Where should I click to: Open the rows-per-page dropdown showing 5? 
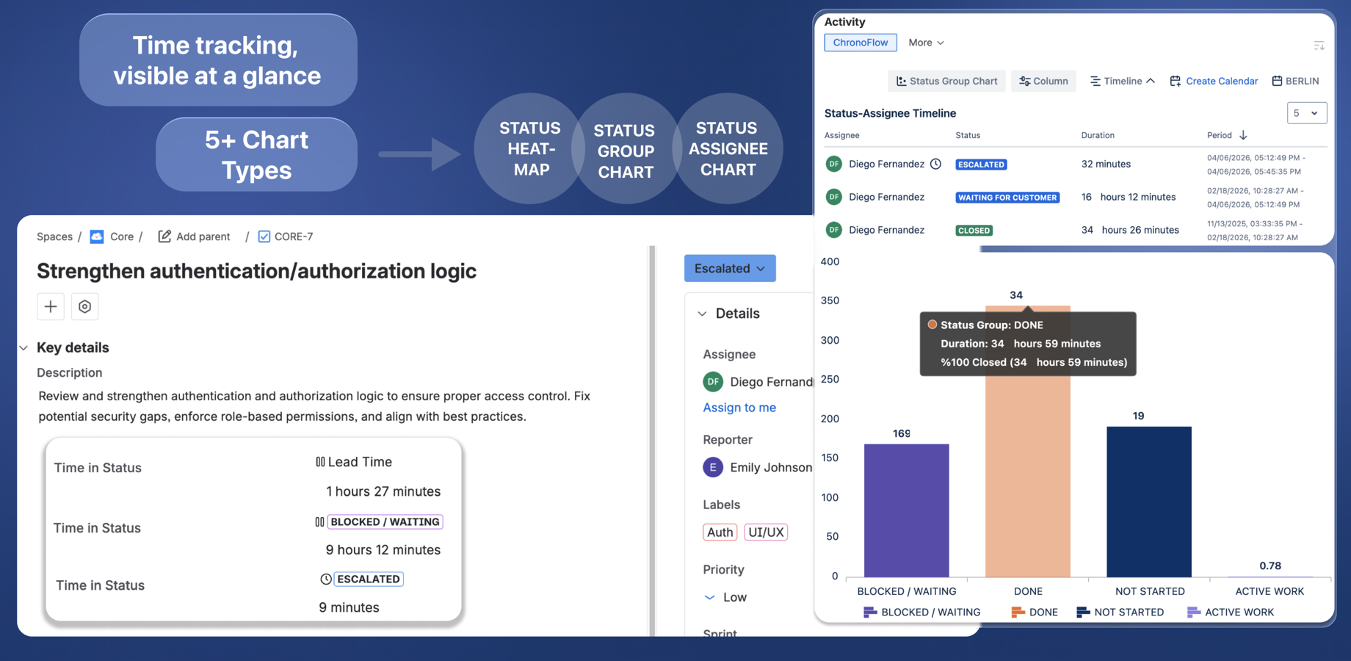1306,113
